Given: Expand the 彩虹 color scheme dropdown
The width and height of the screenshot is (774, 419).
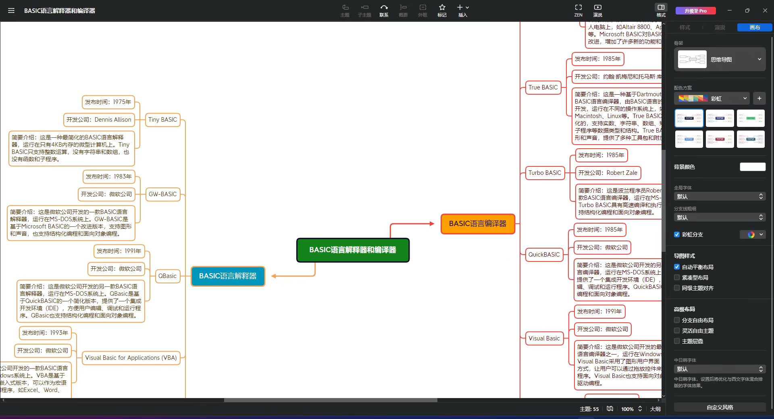Looking at the screenshot, I should (x=712, y=98).
